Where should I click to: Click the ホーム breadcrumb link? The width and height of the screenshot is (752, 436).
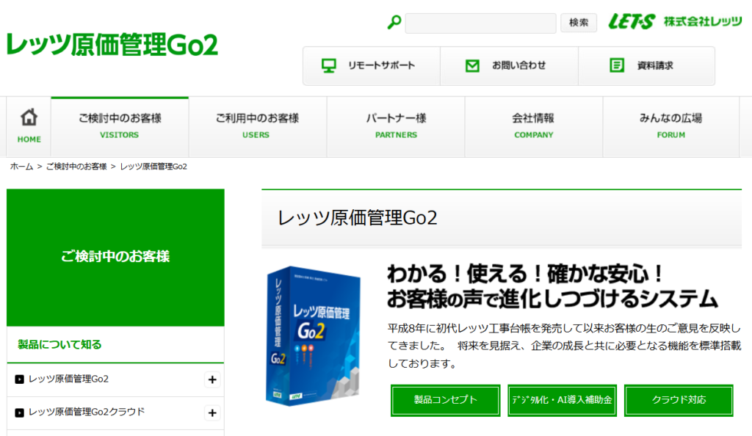pyautogui.click(x=21, y=167)
